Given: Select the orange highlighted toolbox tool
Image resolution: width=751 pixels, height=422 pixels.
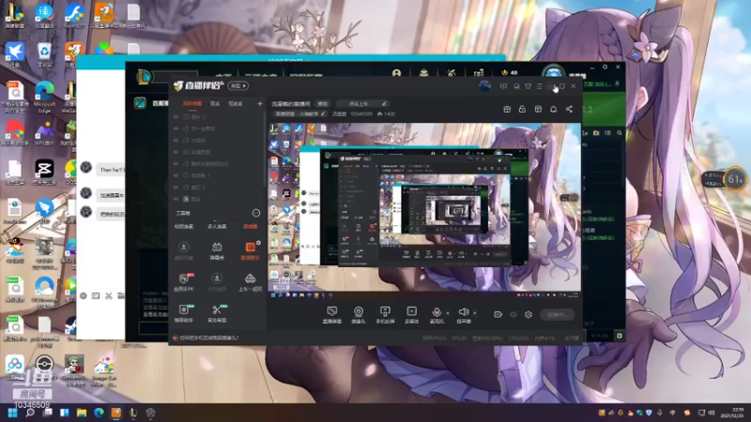Looking at the screenshot, I should [250, 250].
